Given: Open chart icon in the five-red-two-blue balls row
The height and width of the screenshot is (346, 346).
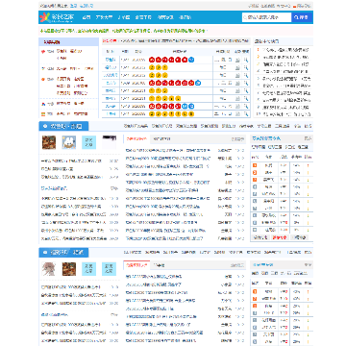Looking at the screenshot, I should [x=237, y=106].
